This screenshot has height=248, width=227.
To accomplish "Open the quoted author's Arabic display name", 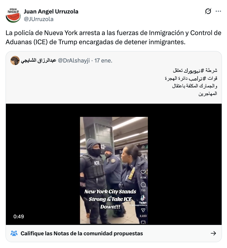I will pos(39,60).
